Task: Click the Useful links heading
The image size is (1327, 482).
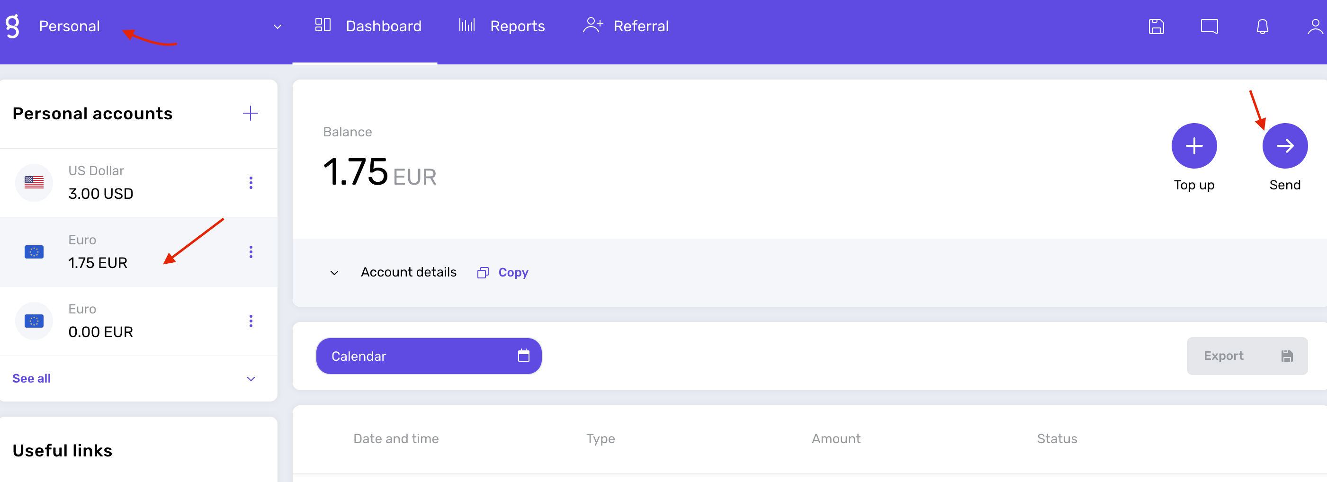Action: (x=63, y=451)
